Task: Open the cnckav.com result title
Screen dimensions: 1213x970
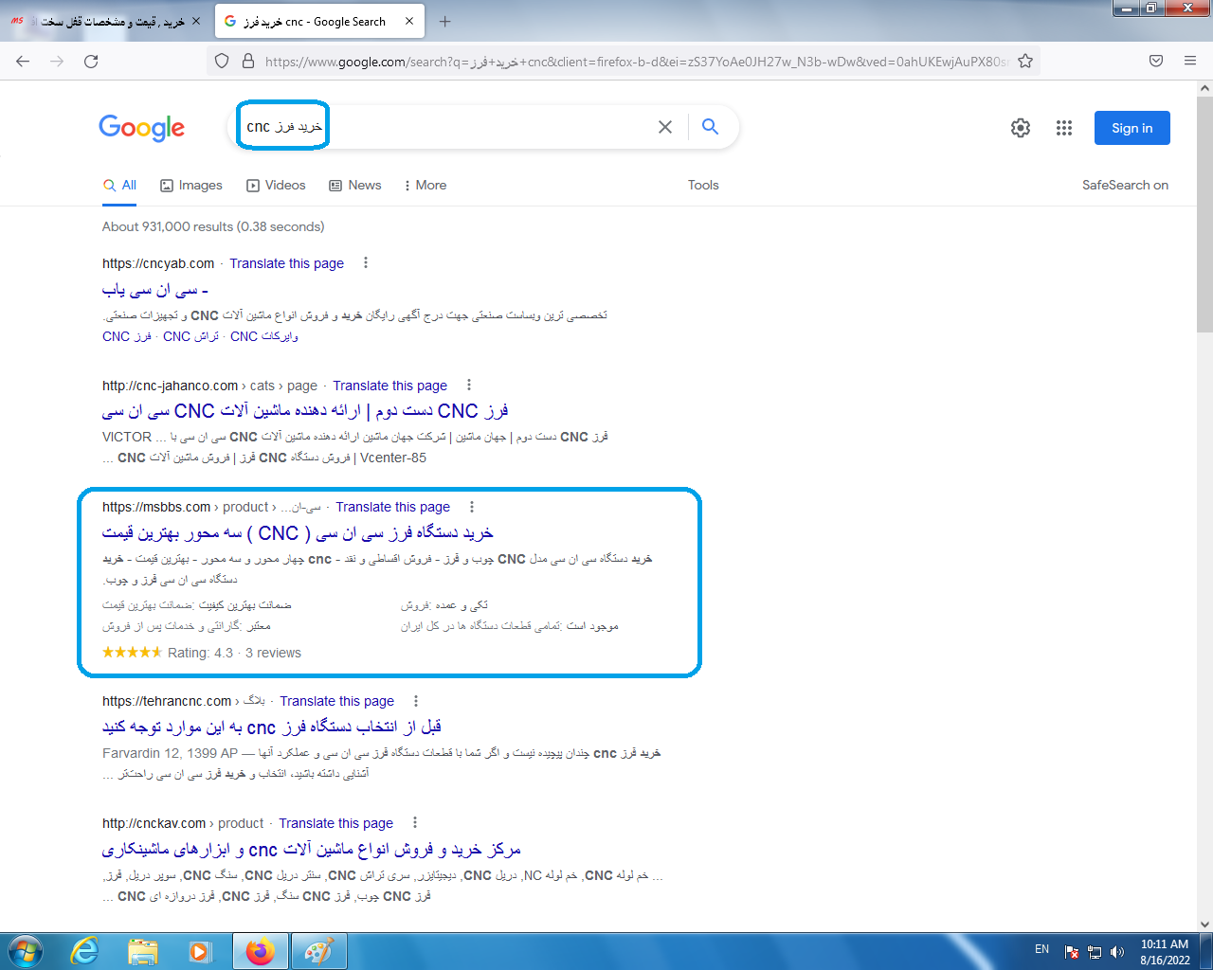Action: coord(312,850)
